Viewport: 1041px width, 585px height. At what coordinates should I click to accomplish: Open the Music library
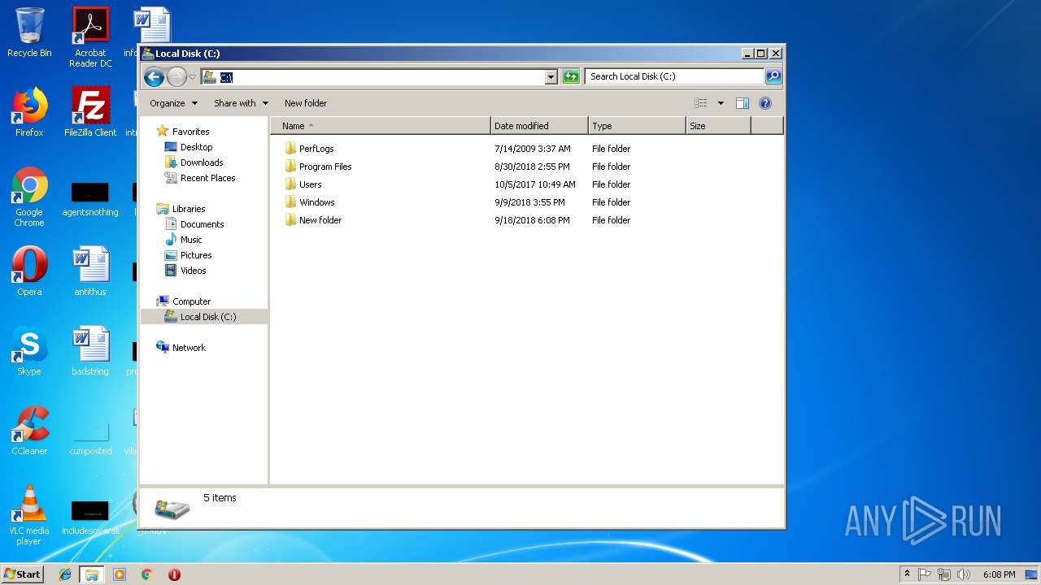[x=184, y=240]
